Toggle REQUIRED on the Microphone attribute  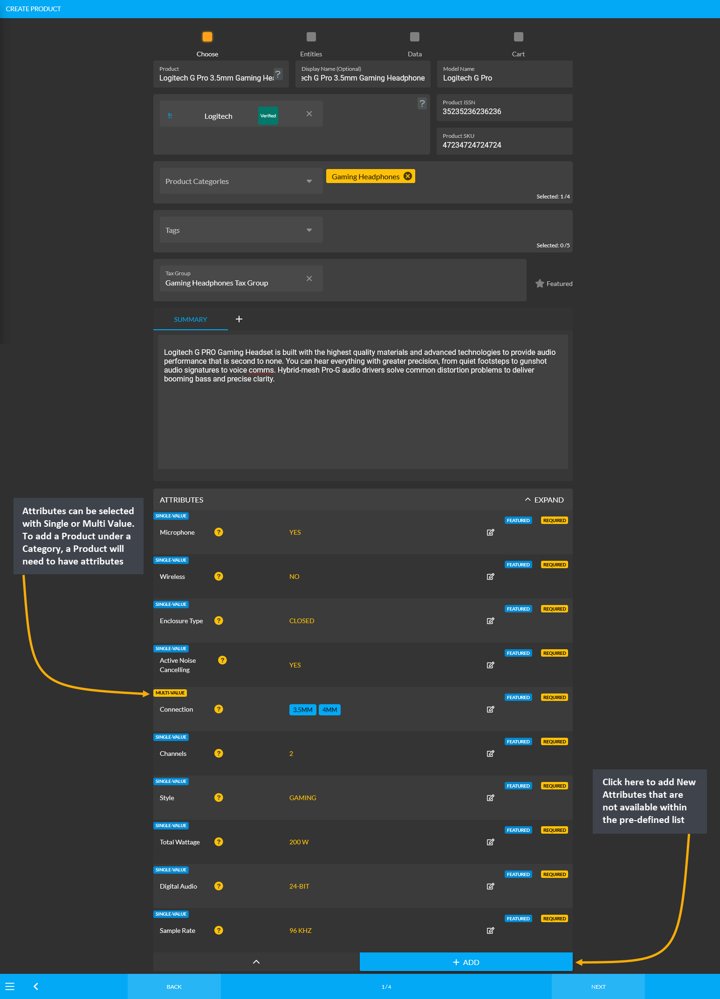tap(555, 520)
